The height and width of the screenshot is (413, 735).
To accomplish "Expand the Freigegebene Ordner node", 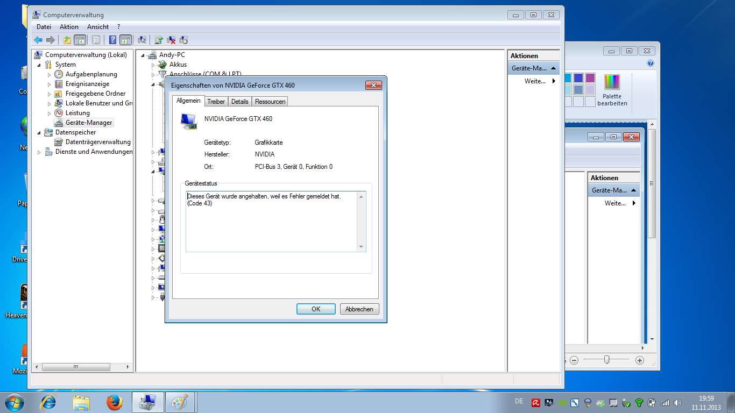I will (x=49, y=94).
